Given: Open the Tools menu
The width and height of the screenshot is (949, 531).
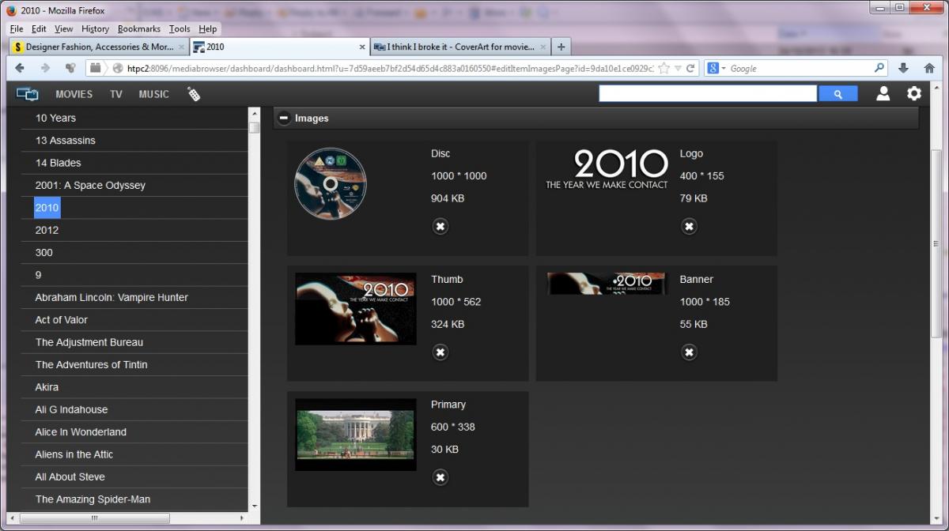Looking at the screenshot, I should coord(180,28).
